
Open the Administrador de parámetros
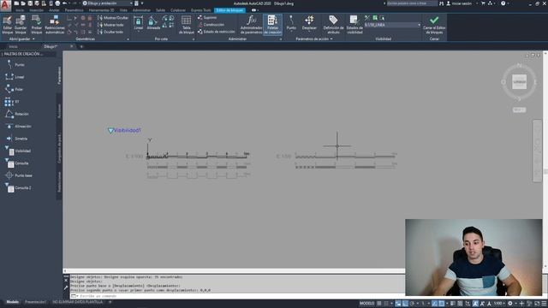pos(251,25)
